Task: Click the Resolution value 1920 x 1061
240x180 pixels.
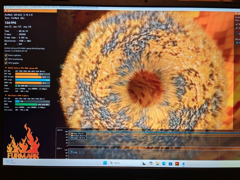Action: [25, 41]
